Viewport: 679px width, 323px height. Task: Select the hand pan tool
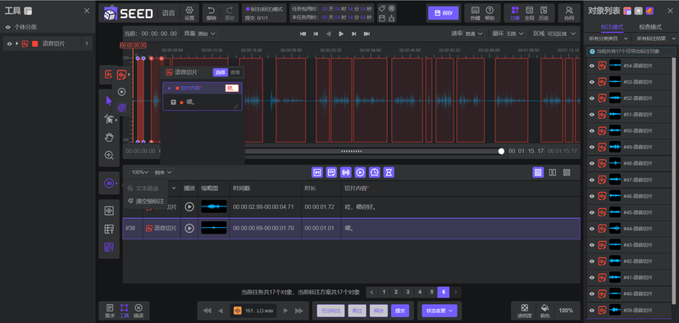coord(109,137)
